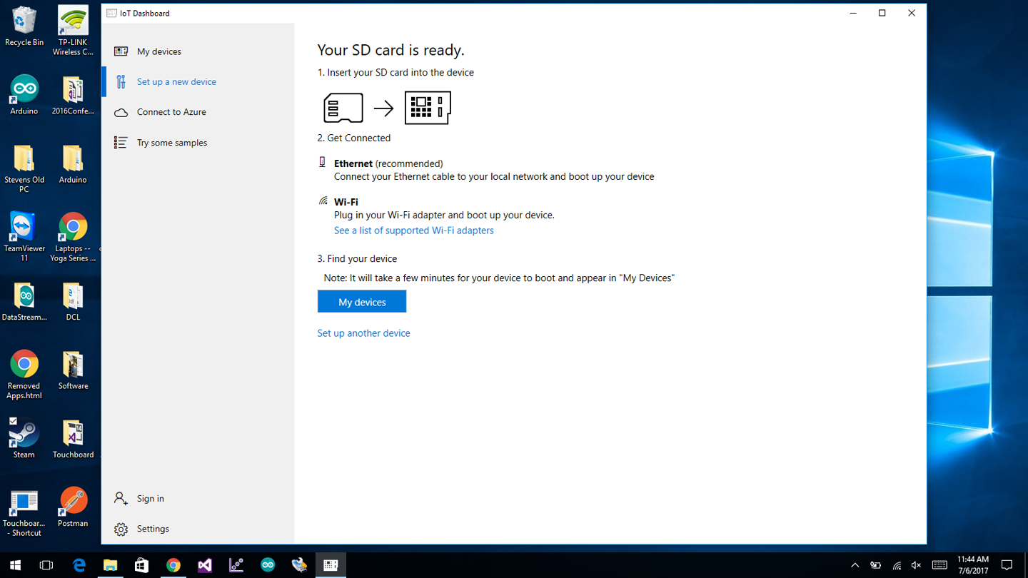Click the Try some samples list icon
This screenshot has width=1028, height=578.
click(x=121, y=143)
